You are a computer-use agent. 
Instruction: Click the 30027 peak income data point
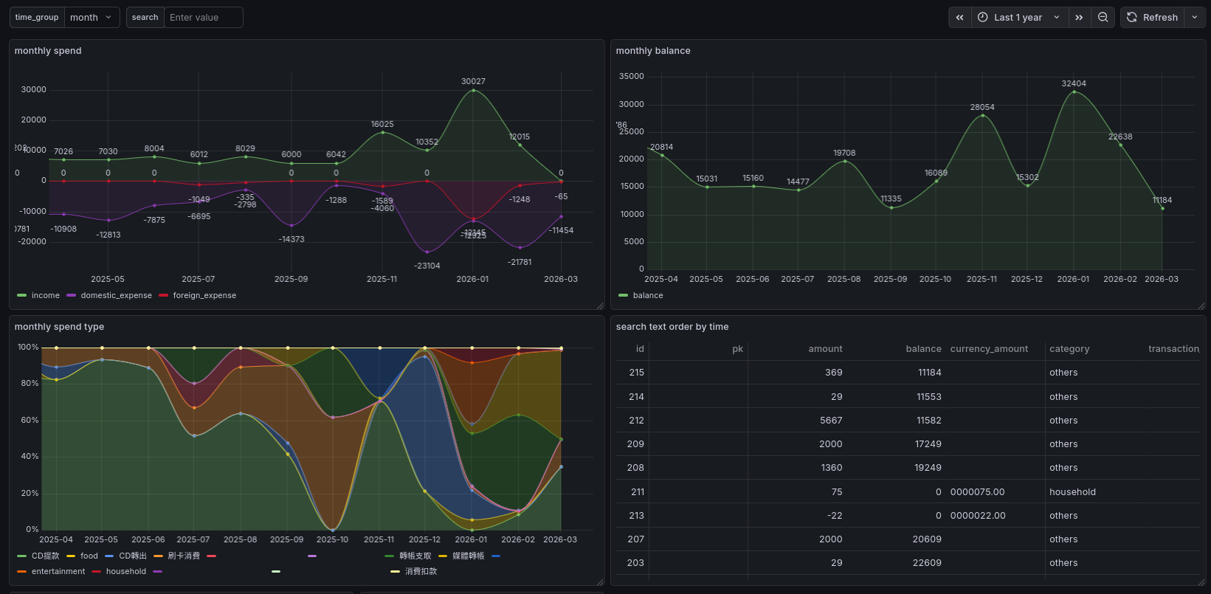473,90
